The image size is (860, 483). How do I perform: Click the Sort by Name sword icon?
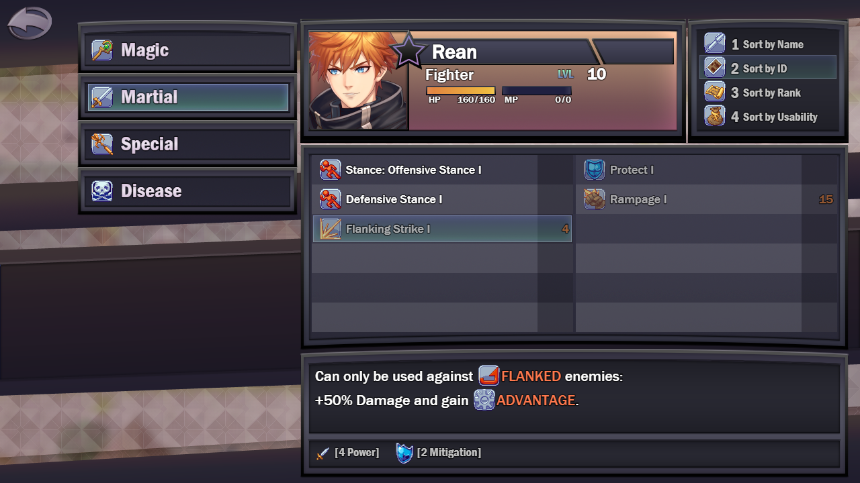pos(715,44)
